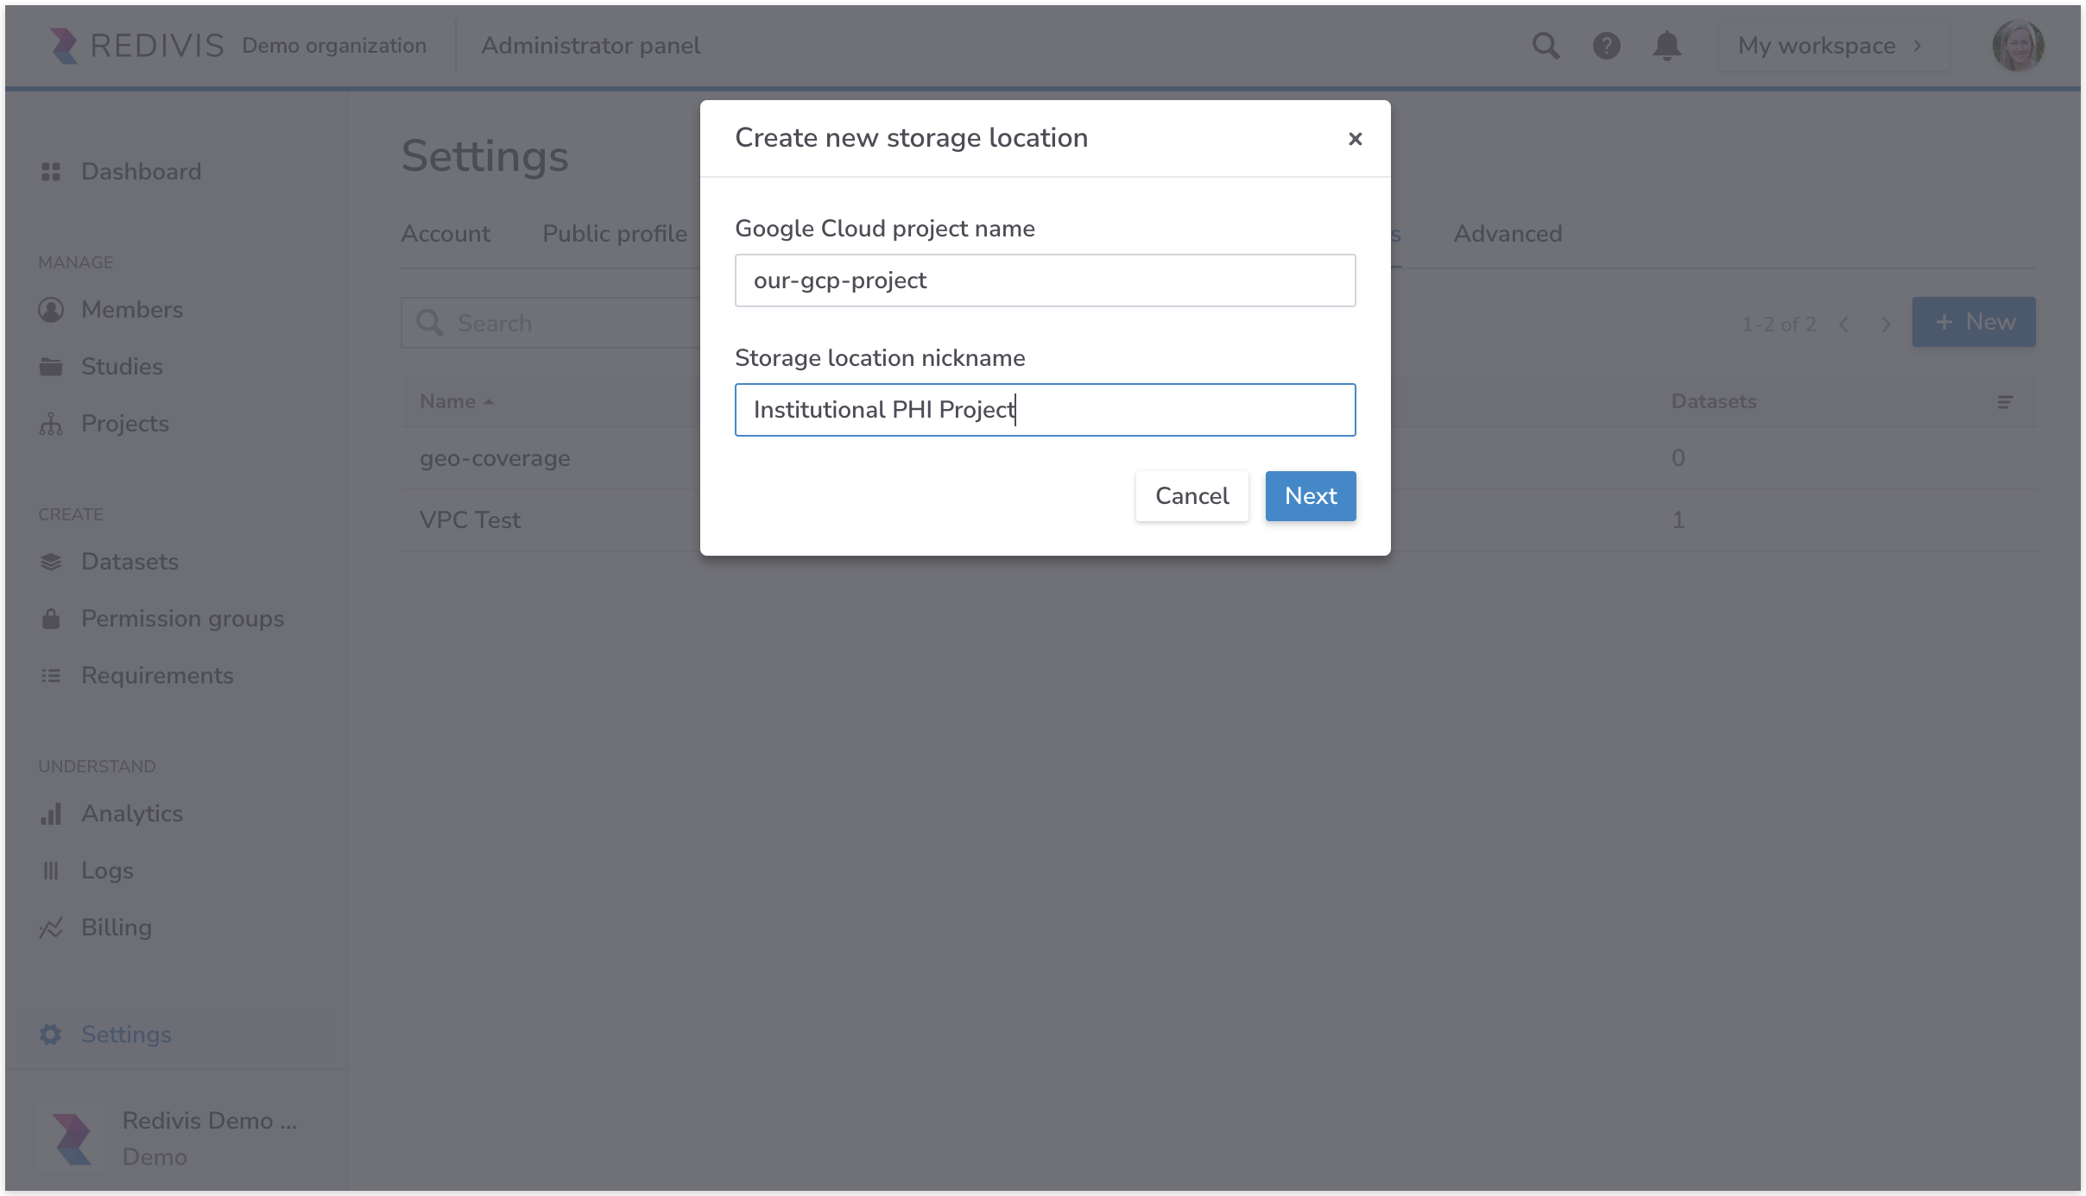Open Billing in the sidebar
This screenshot has height=1196, width=2086.
(x=116, y=928)
